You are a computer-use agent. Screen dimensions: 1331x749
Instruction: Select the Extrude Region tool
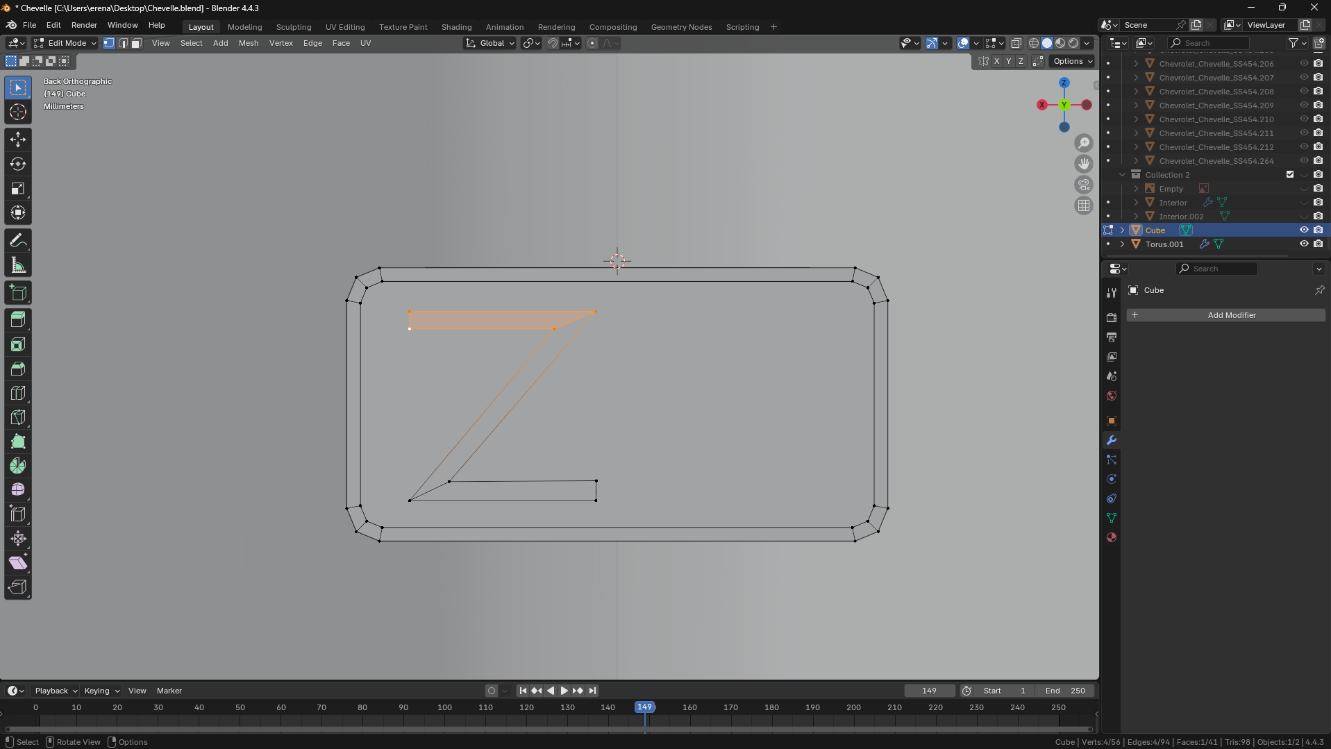(x=18, y=319)
